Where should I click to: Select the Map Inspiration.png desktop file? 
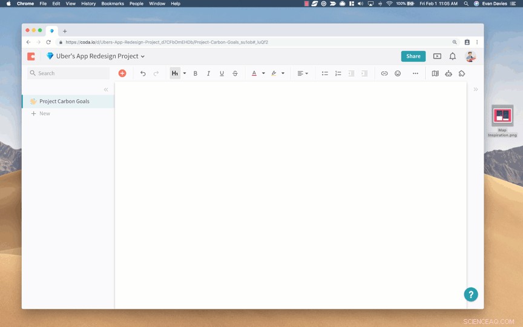tap(502, 121)
